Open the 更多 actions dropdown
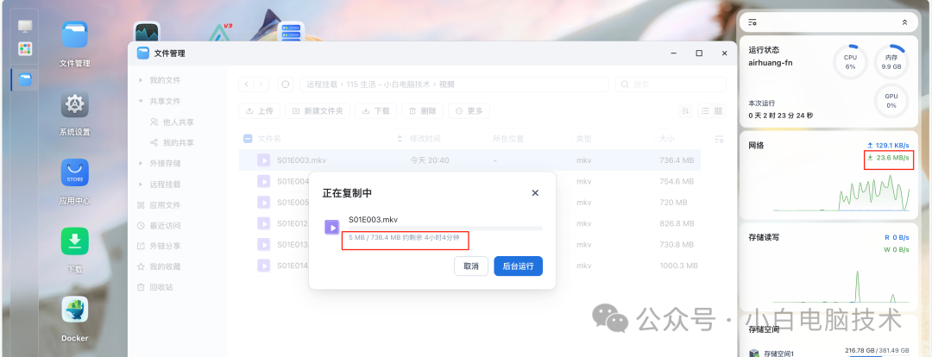The image size is (932, 357). pos(469,110)
